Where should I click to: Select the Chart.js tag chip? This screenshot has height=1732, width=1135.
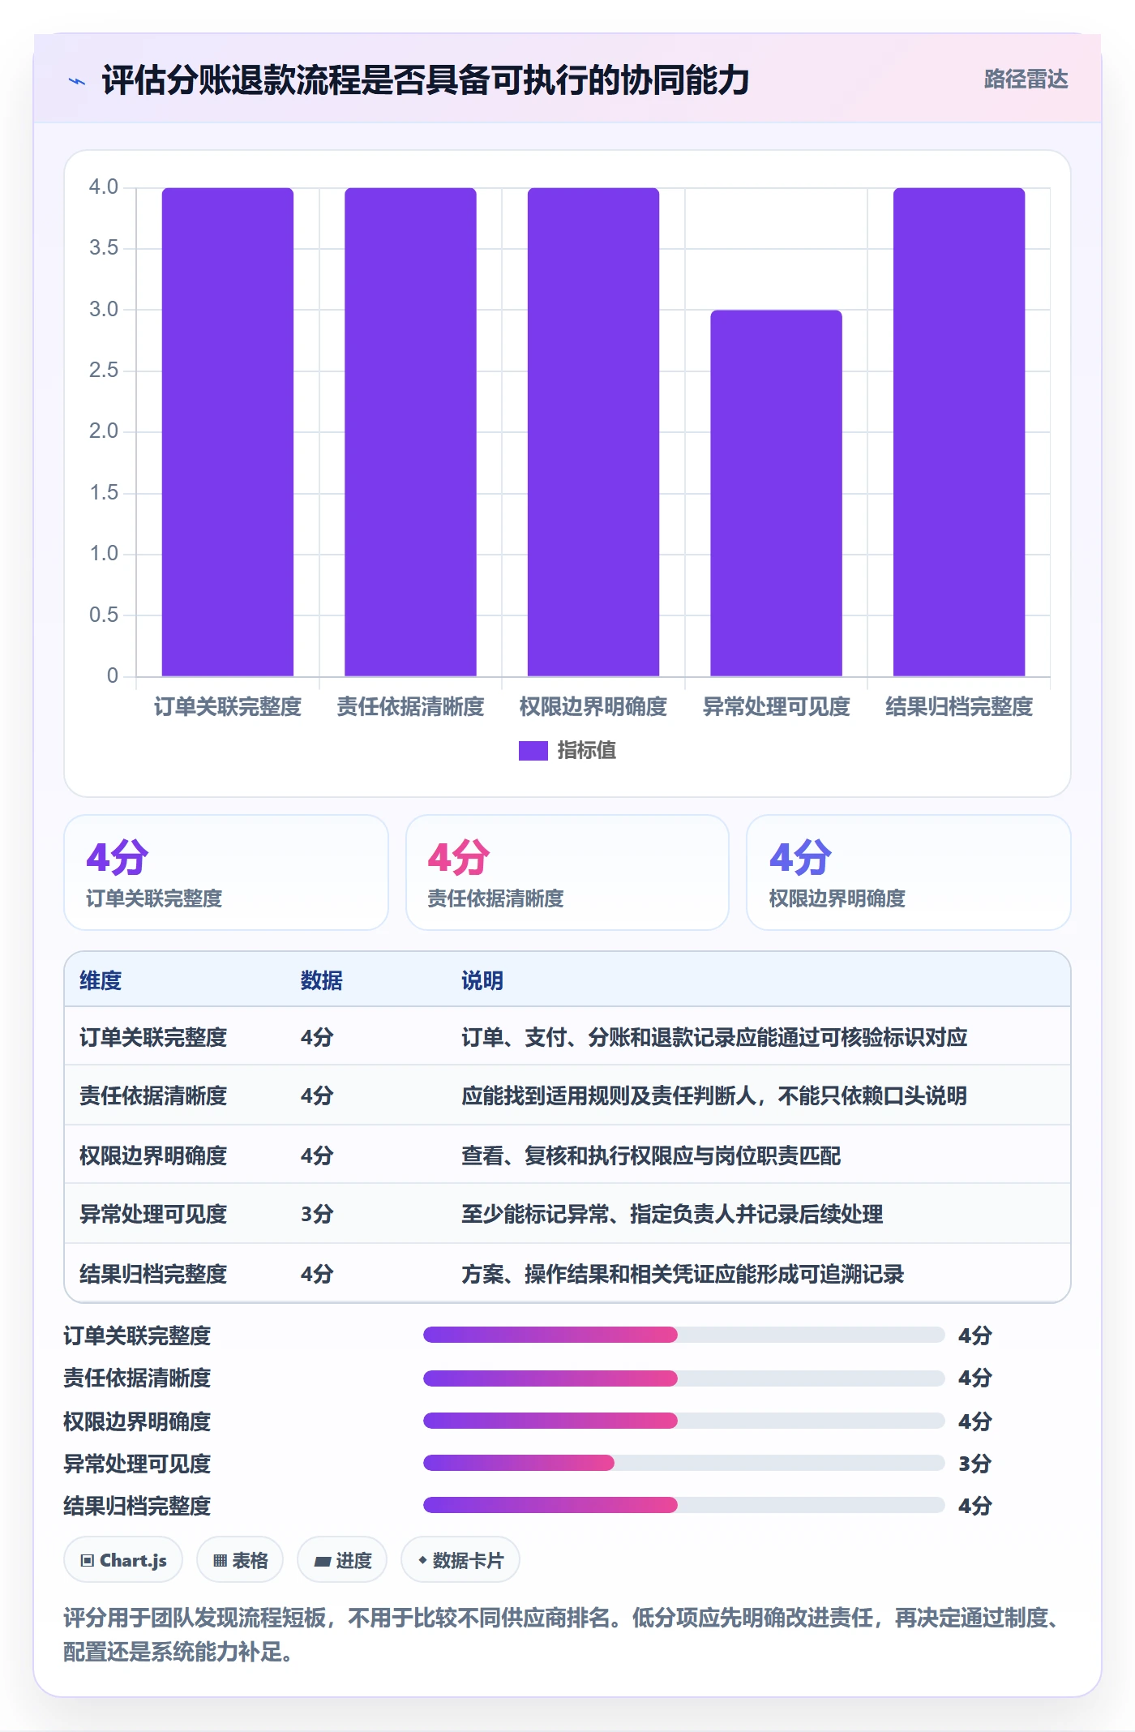tap(123, 1559)
